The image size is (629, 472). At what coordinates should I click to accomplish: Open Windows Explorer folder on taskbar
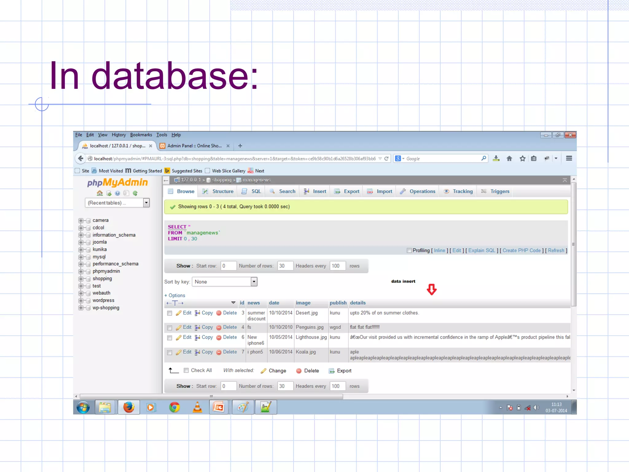(105, 407)
